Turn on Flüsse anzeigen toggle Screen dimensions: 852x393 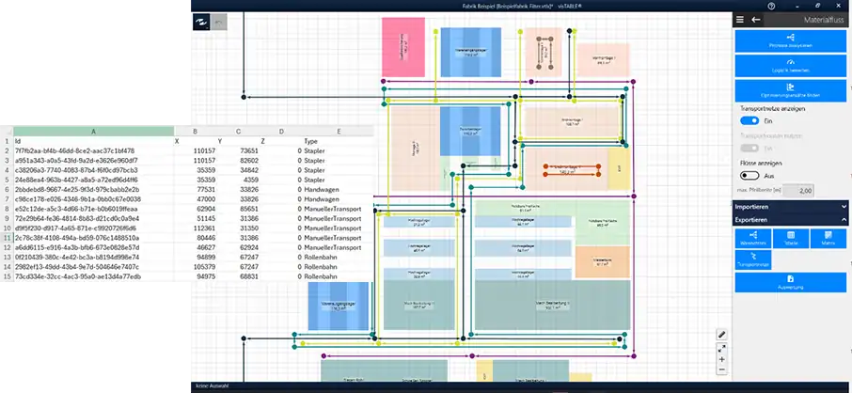[749, 176]
